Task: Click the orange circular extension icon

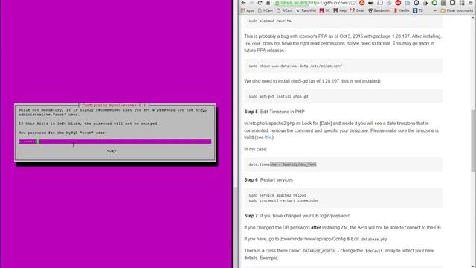Action: pyautogui.click(x=361, y=3)
